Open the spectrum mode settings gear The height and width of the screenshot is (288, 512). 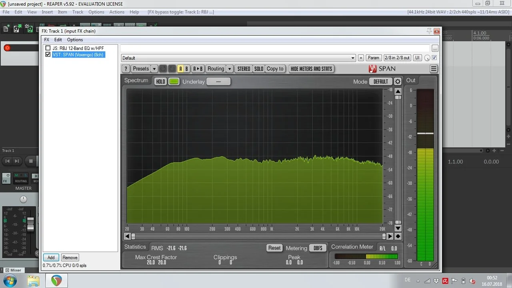[398, 82]
